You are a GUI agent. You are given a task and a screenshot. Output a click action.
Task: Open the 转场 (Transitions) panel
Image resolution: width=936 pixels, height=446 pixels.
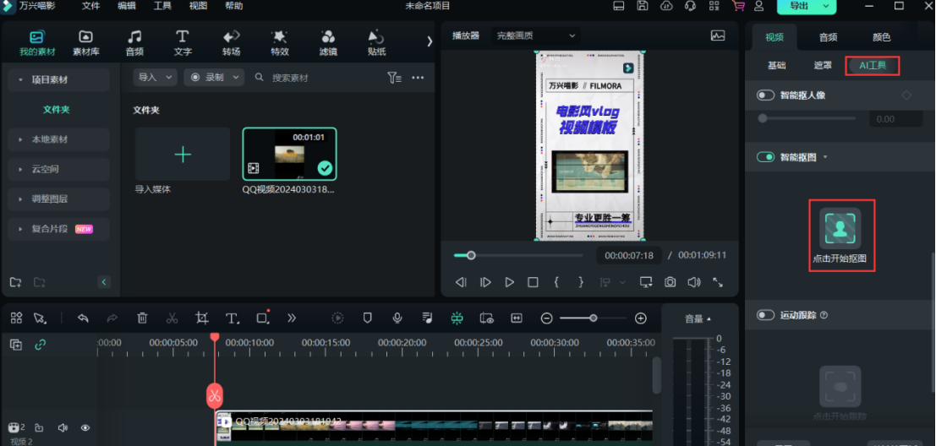point(231,43)
